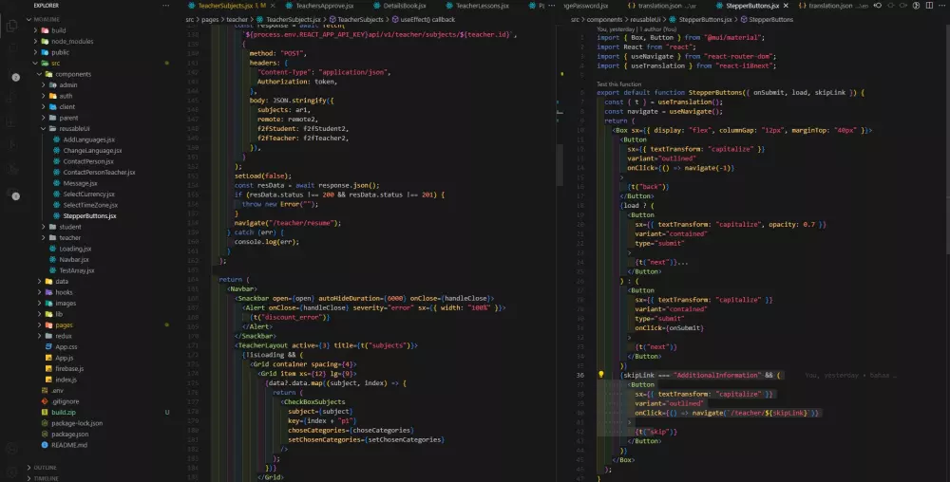Click React icon beside Message.jsx

(56, 183)
